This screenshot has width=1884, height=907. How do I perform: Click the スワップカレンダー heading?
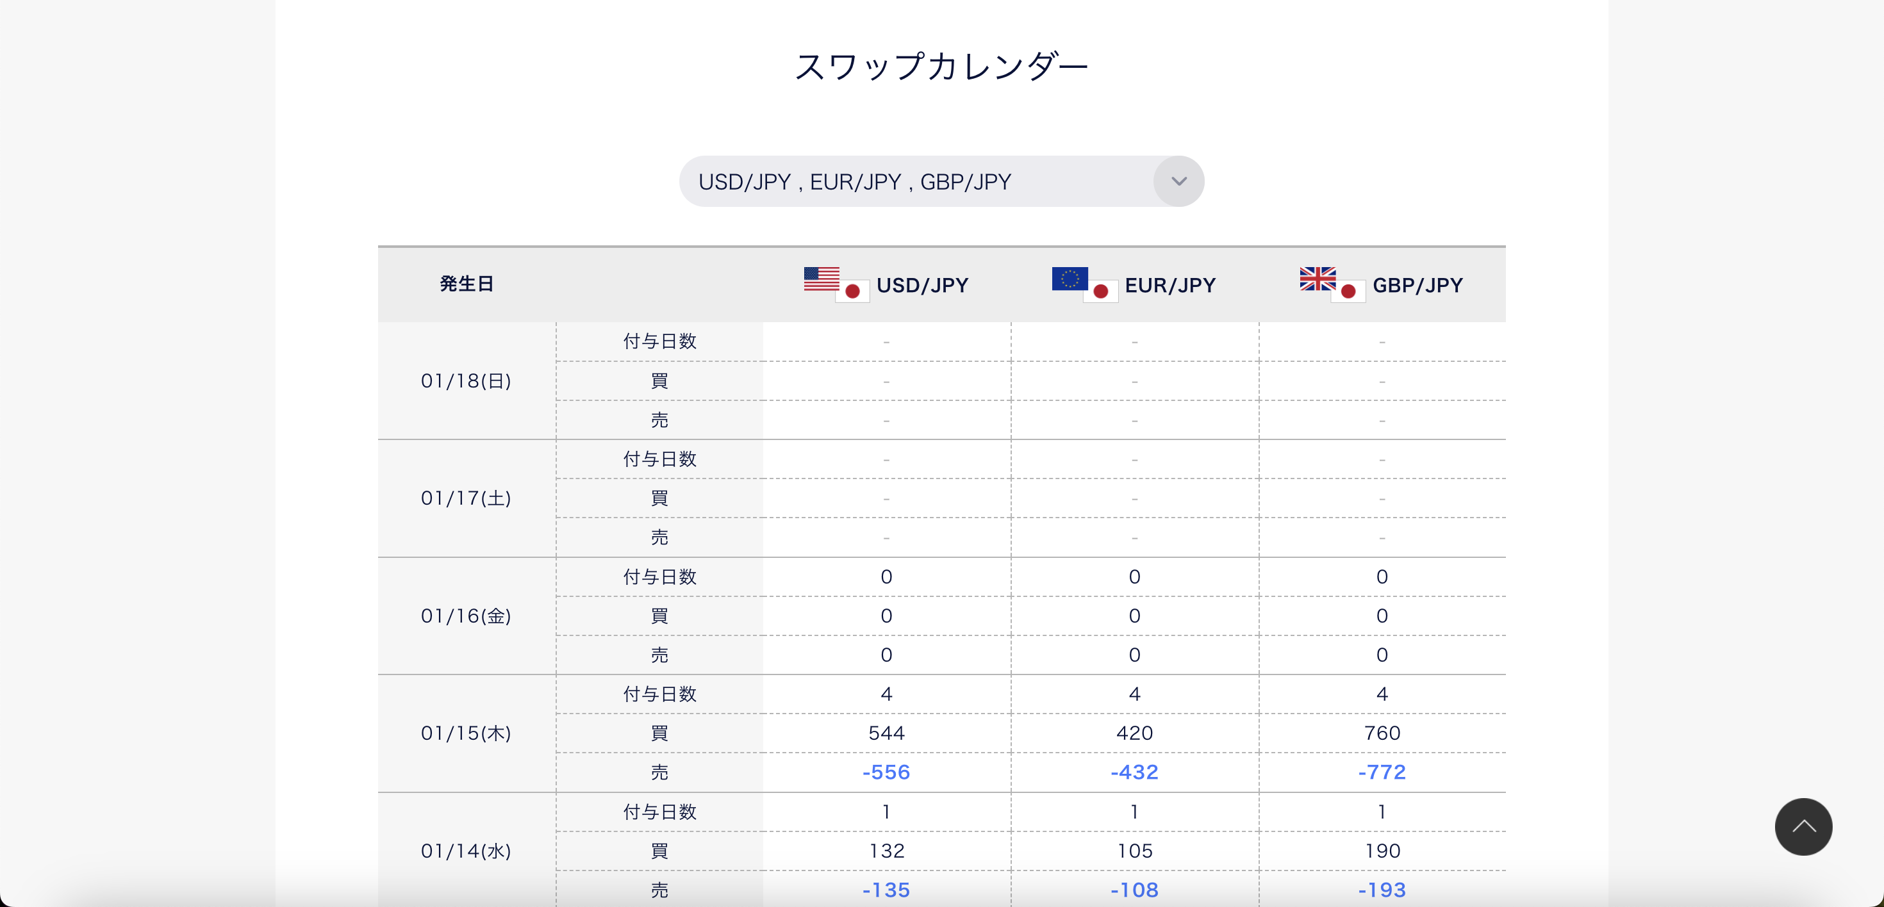coord(941,67)
